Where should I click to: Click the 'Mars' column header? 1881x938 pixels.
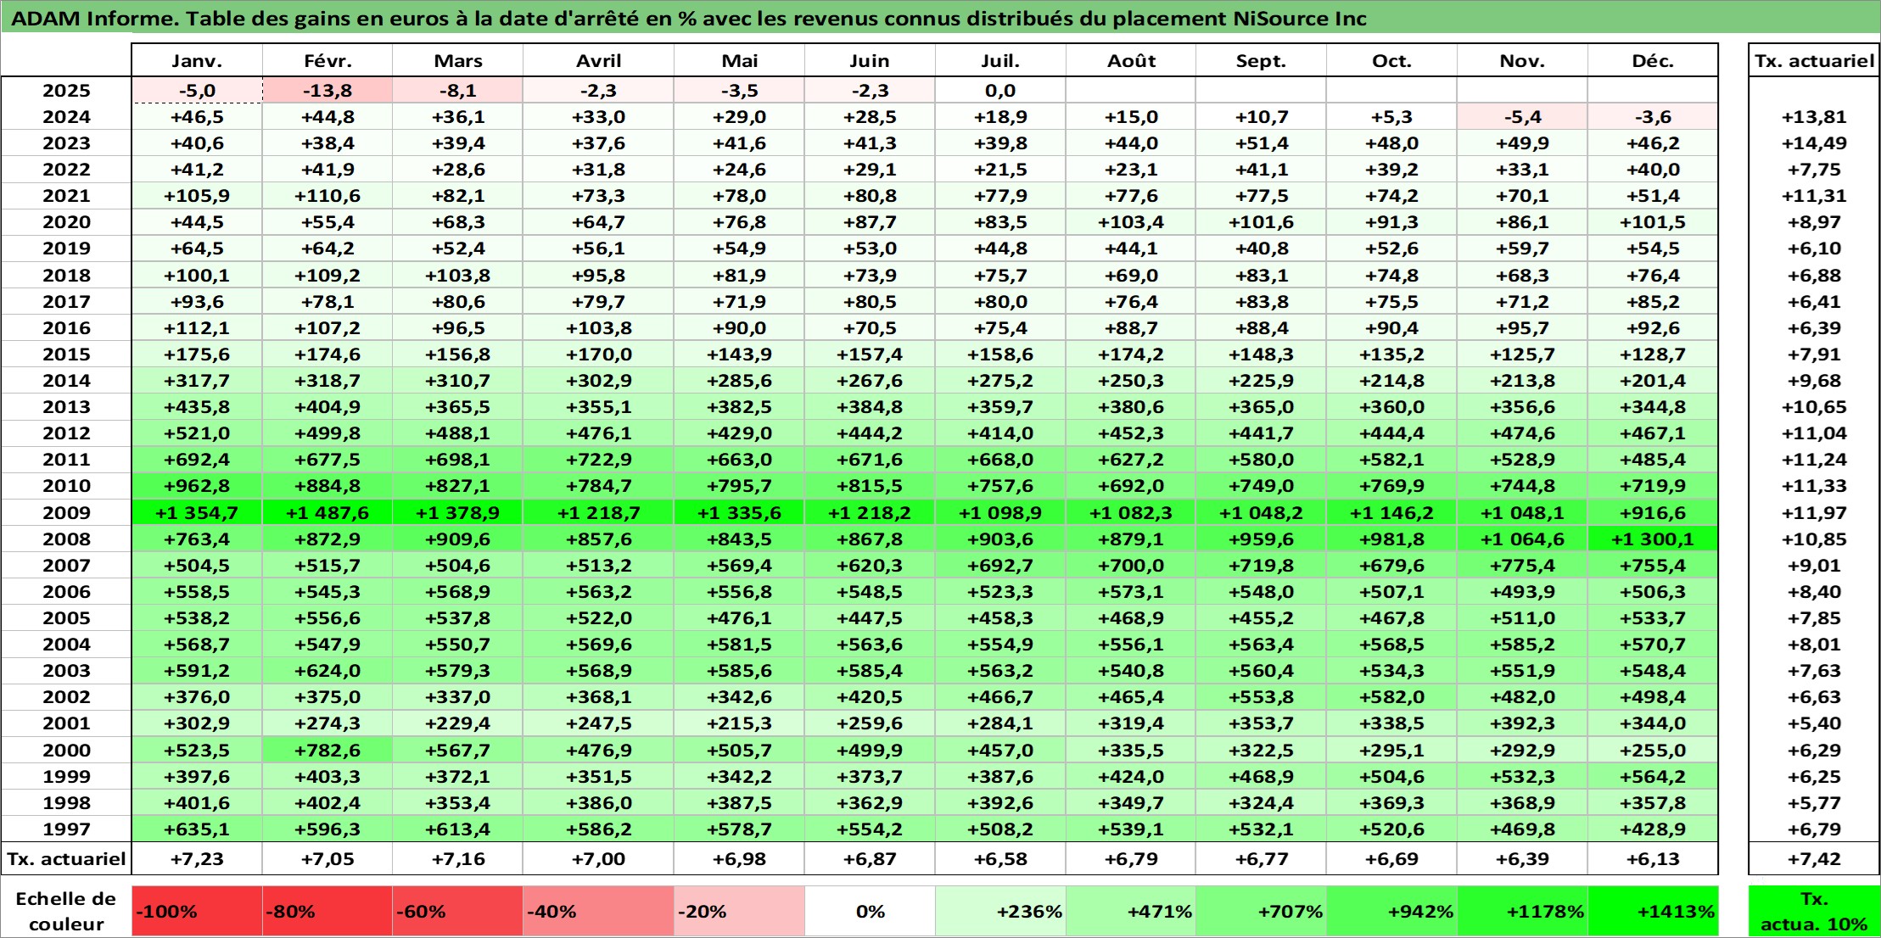click(457, 60)
